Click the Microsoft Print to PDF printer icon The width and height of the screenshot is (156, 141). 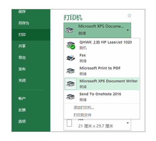pyautogui.click(x=70, y=71)
